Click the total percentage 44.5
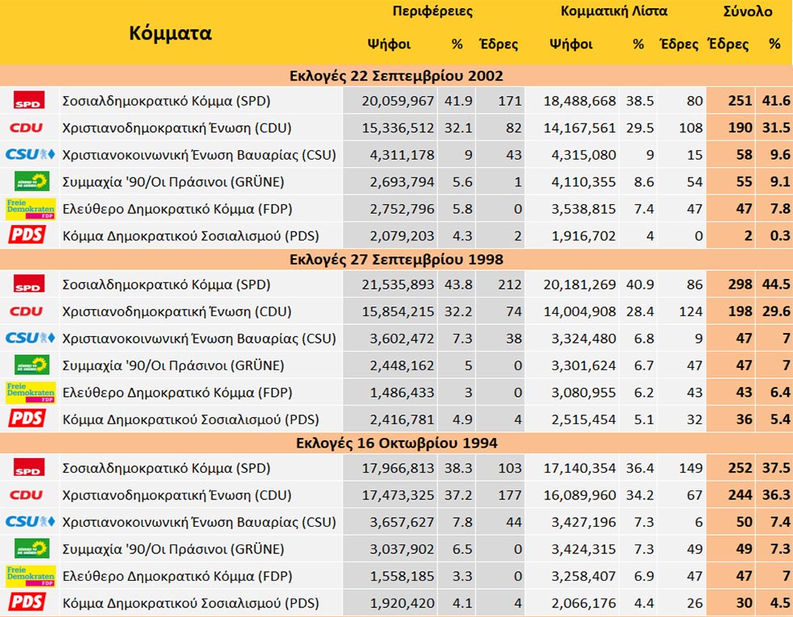The width and height of the screenshot is (793, 617). [x=776, y=284]
